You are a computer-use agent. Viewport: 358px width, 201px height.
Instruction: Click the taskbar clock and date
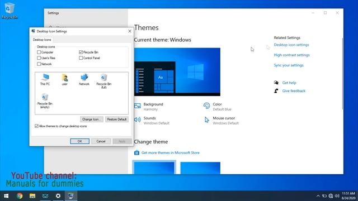pyautogui.click(x=348, y=196)
